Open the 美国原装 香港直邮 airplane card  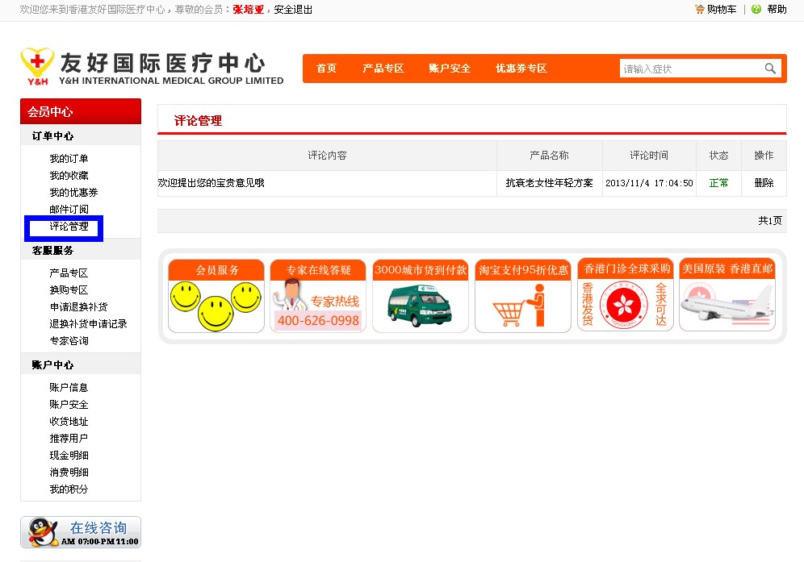727,294
